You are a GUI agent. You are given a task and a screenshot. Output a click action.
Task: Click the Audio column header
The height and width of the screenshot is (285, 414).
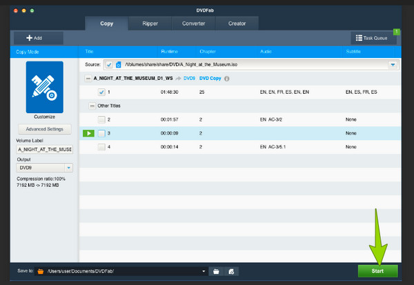tap(266, 52)
